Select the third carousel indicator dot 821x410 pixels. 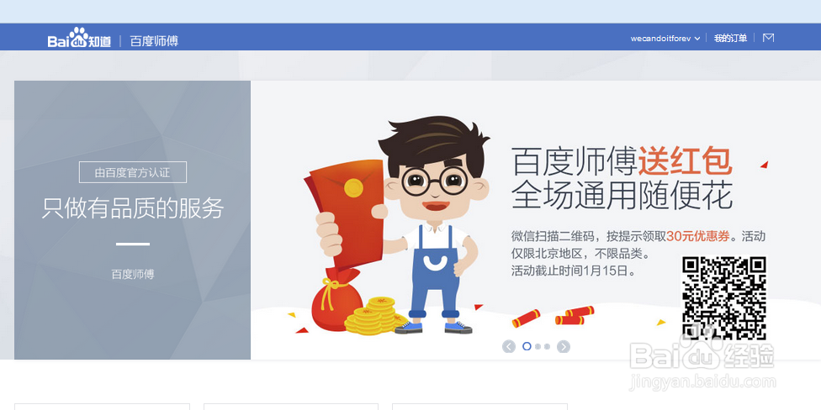tap(547, 346)
